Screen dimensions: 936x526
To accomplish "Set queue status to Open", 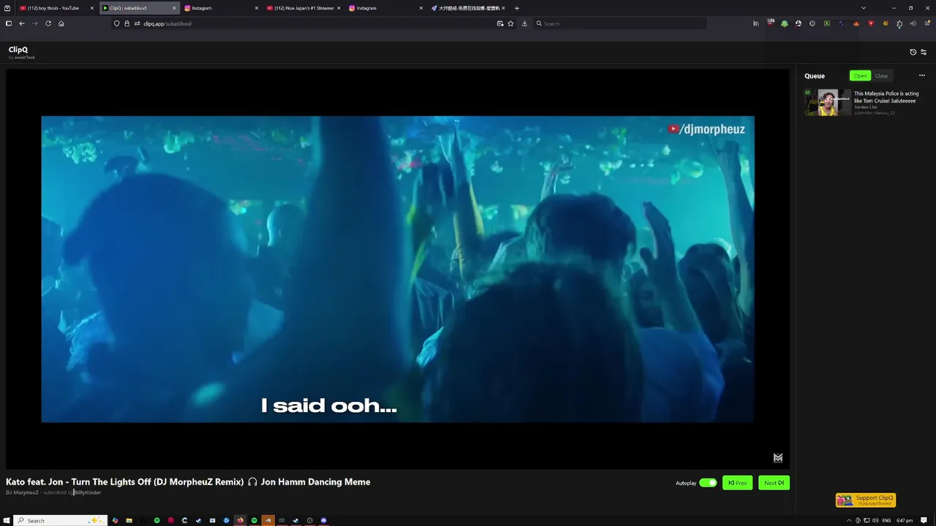I will click(x=860, y=76).
